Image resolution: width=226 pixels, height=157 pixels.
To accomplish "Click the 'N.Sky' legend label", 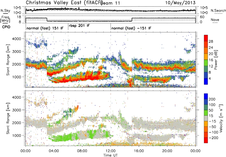I will click(x=5, y=10).
